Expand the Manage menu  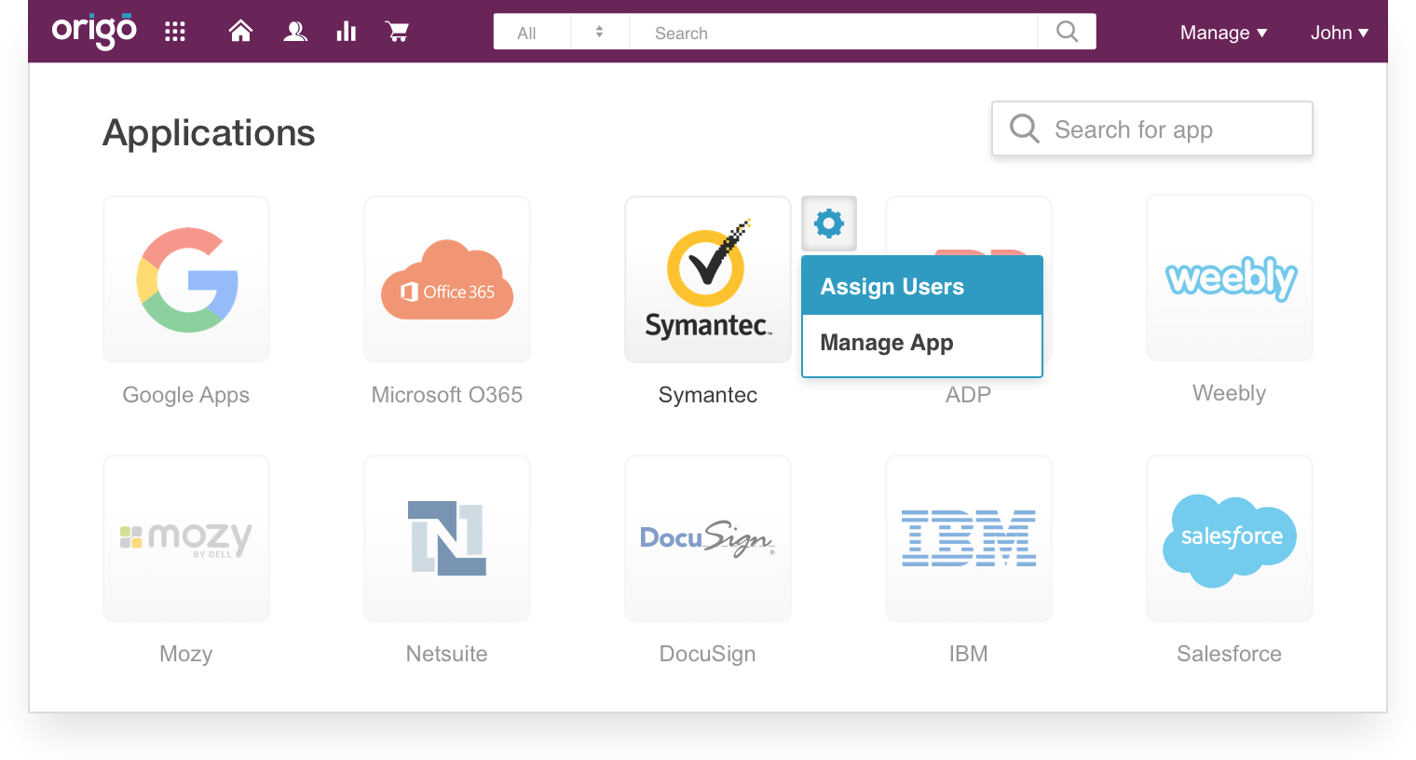[x=1223, y=33]
